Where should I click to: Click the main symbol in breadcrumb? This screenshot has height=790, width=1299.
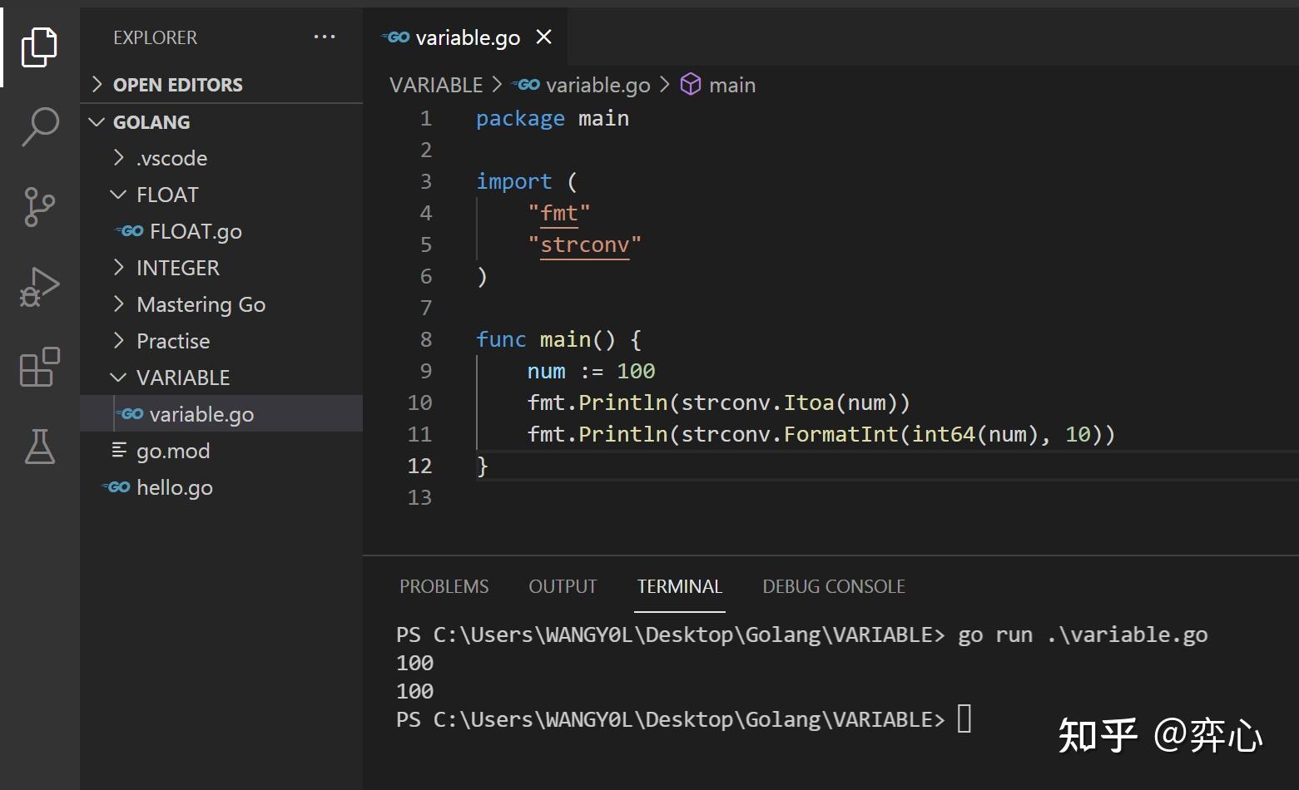click(731, 85)
